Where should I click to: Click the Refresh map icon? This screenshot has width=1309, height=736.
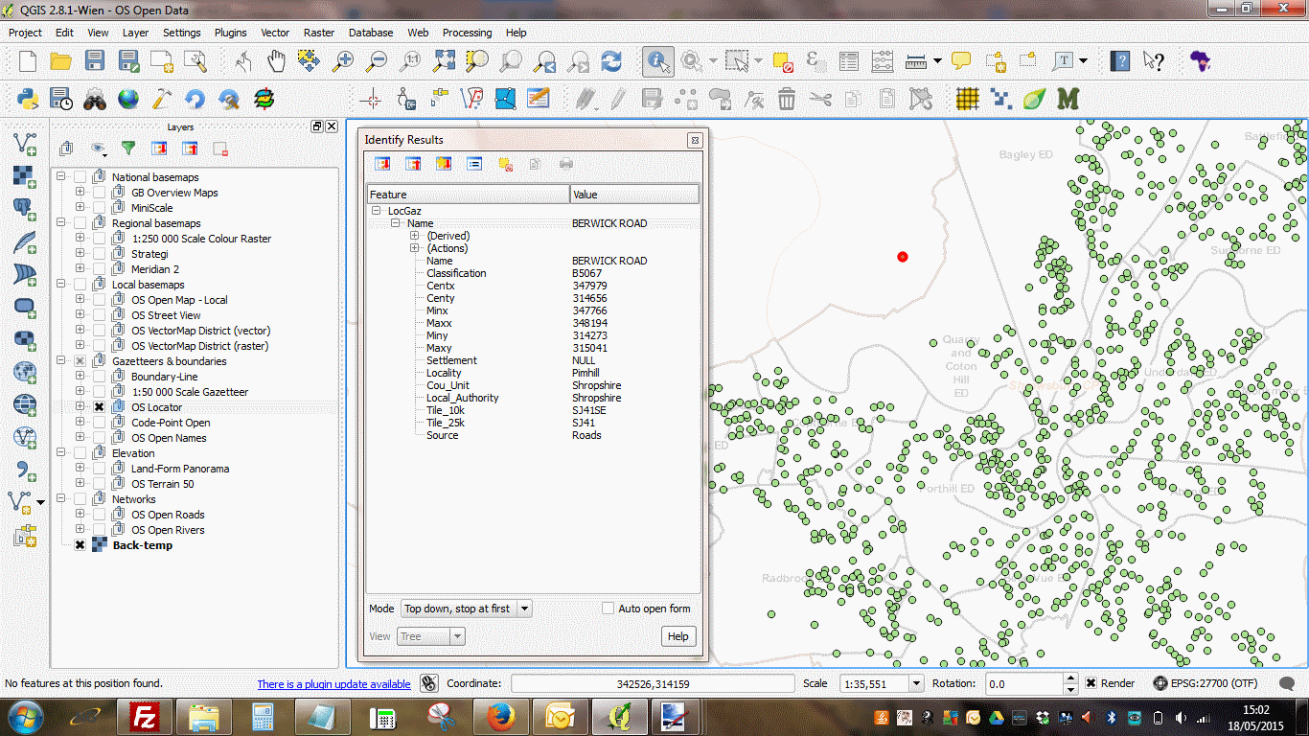click(611, 61)
